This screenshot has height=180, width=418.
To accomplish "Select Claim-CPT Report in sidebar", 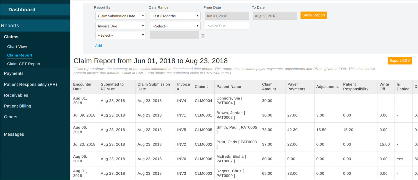I will click(24, 64).
